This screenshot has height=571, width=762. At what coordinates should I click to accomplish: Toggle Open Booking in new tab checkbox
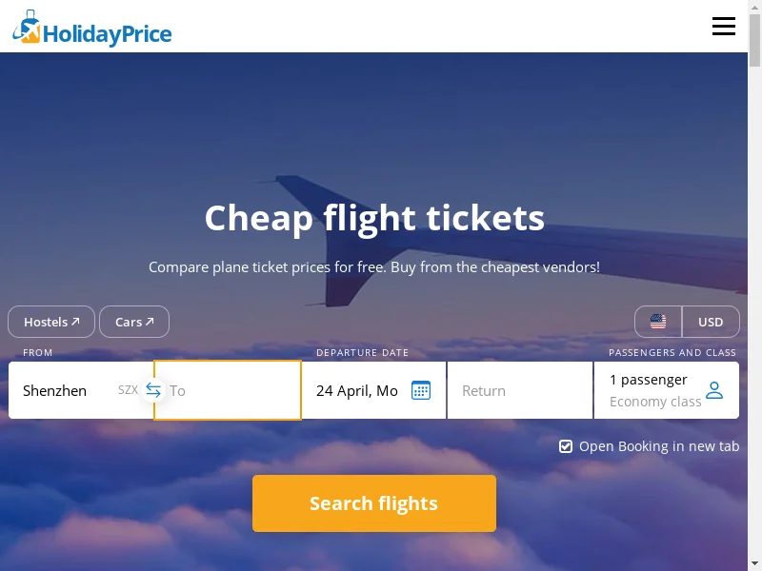pos(566,446)
